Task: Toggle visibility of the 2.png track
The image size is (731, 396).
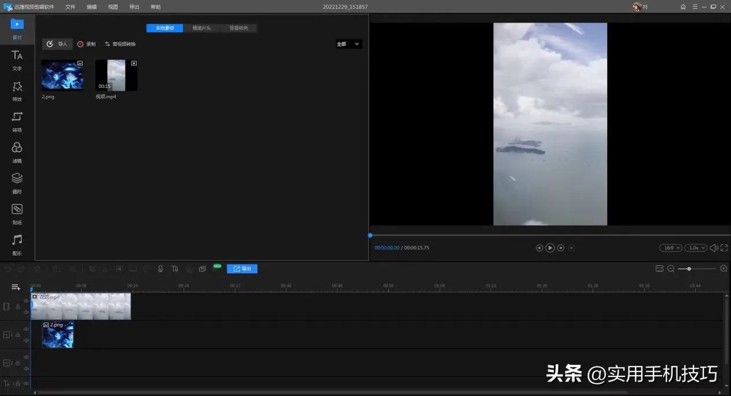Action: click(x=25, y=329)
